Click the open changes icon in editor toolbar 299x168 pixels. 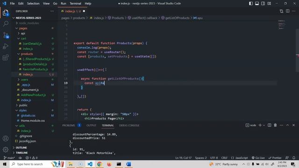[x=281, y=11]
